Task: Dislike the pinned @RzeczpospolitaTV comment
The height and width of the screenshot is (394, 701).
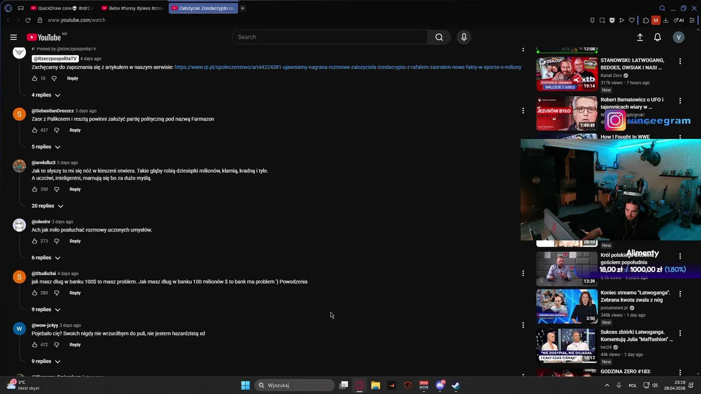Action: click(x=54, y=78)
